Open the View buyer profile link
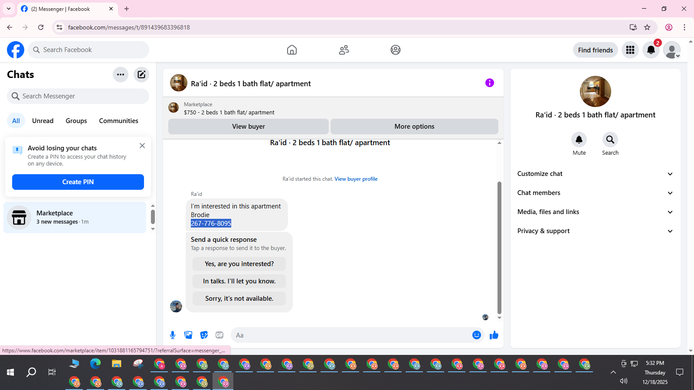Viewport: 694px width, 390px height. [x=356, y=179]
